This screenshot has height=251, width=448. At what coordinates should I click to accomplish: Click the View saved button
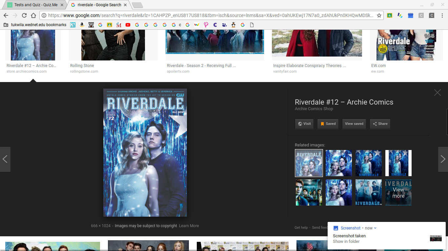tap(354, 124)
